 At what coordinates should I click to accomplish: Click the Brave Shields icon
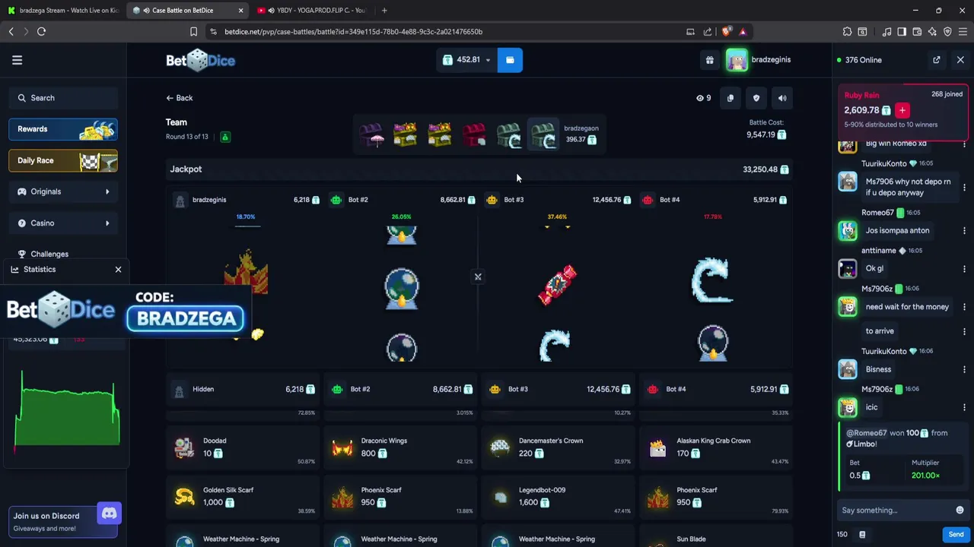click(726, 31)
